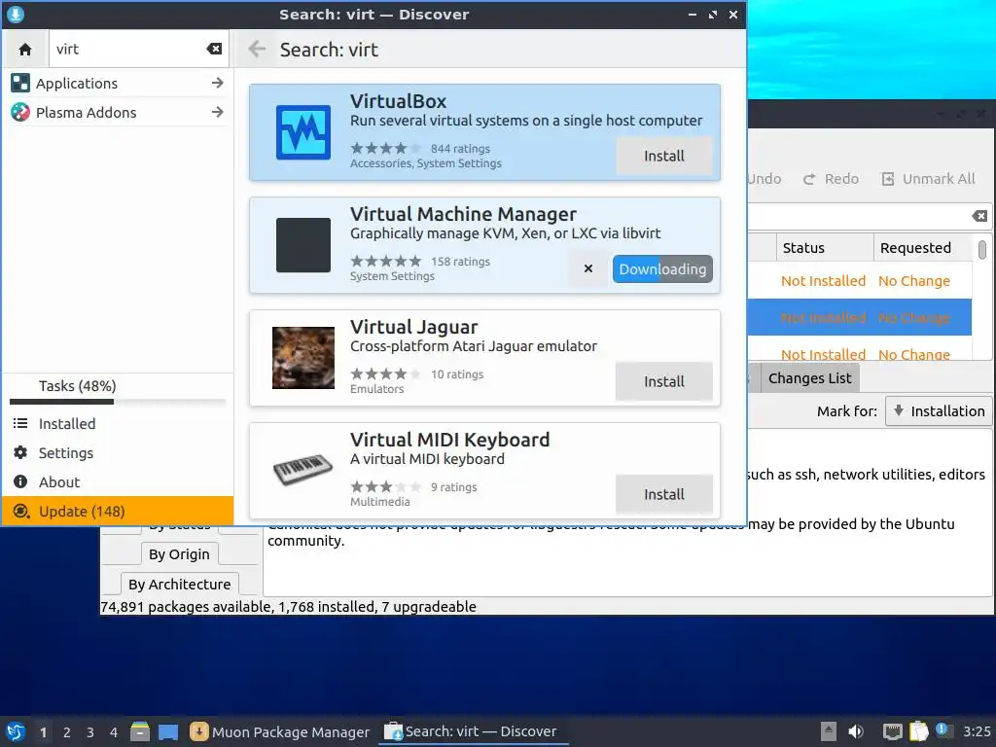Viewport: 996px width, 747px height.
Task: Open the Tasks (48%) entry
Action: pyautogui.click(x=78, y=385)
